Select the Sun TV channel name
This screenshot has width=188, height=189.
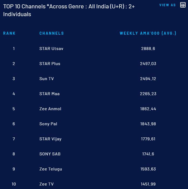coord(47,79)
